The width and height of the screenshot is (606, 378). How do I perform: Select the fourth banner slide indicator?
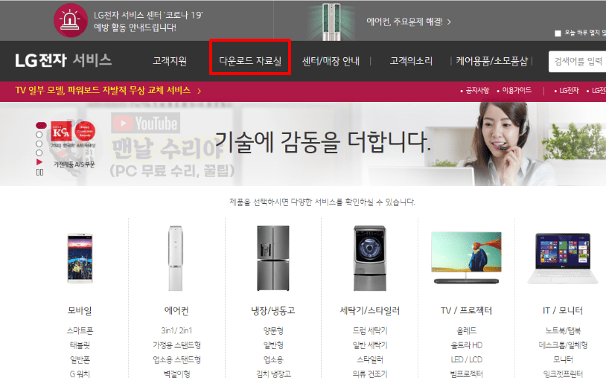pyautogui.click(x=39, y=153)
